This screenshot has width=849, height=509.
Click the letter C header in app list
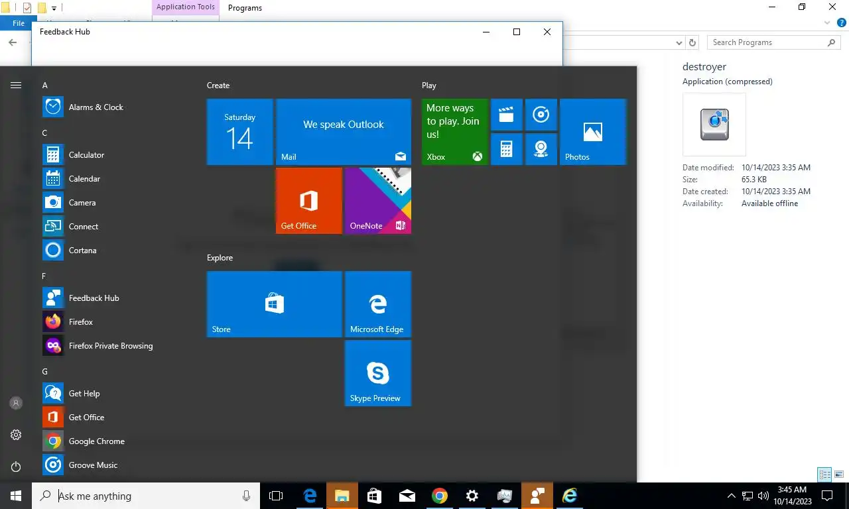45,133
